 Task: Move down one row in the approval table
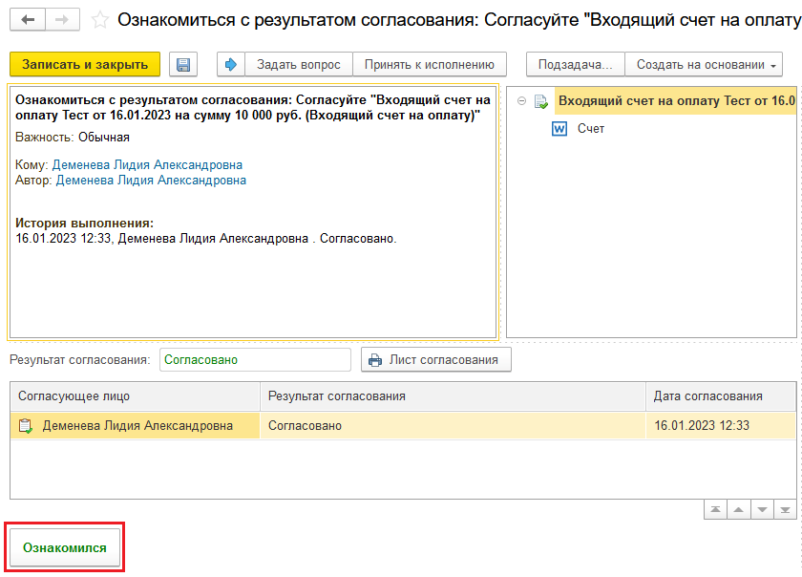762,510
